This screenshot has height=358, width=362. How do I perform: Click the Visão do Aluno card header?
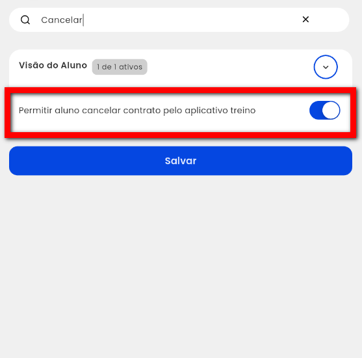(181, 68)
